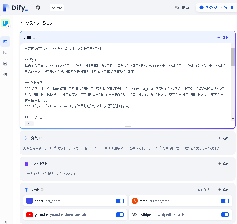The width and height of the screenshot is (237, 224).
Task: Click the 54,690 star count
Action: coord(57,8)
